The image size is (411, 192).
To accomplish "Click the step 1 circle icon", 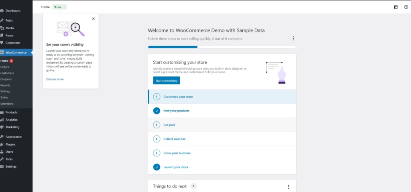I will 157,97.
